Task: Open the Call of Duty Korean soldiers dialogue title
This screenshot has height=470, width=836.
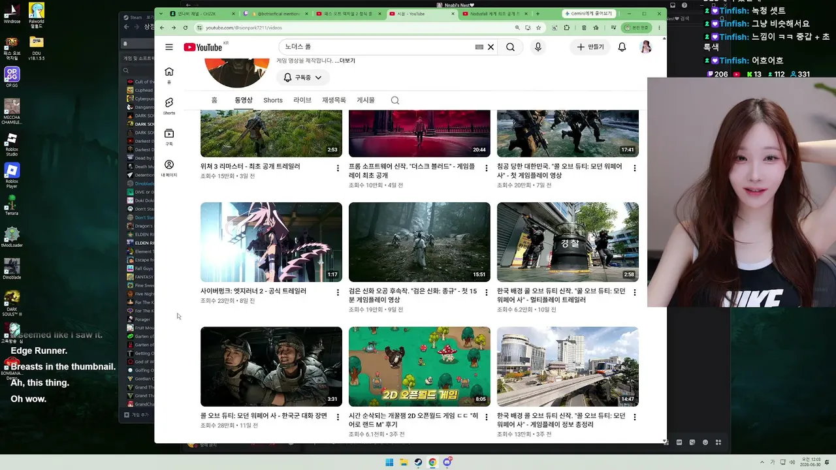Action: coord(264,416)
